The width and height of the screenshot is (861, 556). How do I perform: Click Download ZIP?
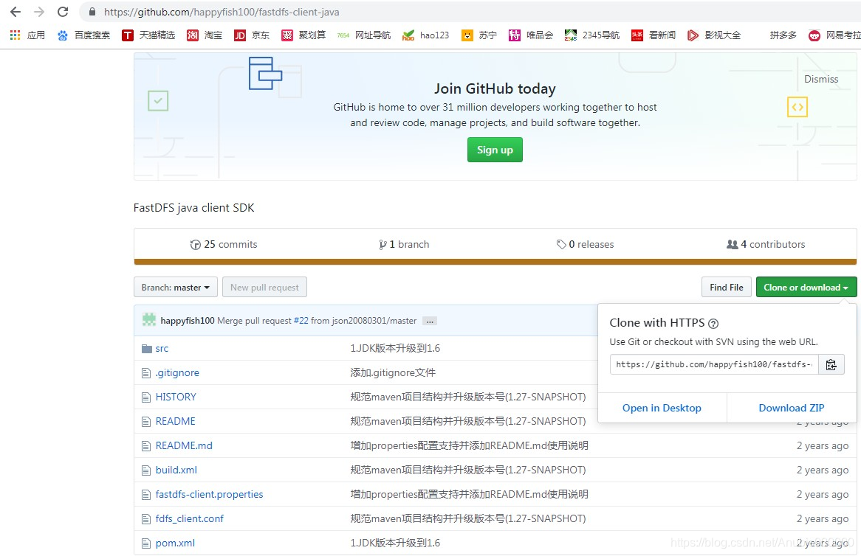click(792, 408)
